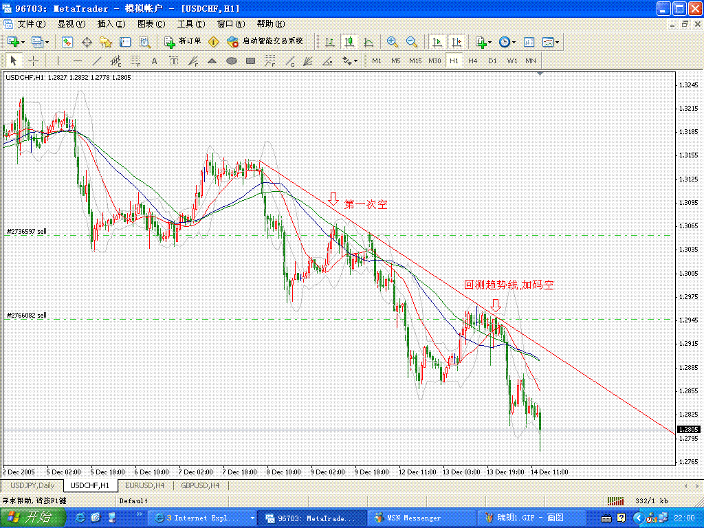Open the File menu (文件)

(32, 24)
